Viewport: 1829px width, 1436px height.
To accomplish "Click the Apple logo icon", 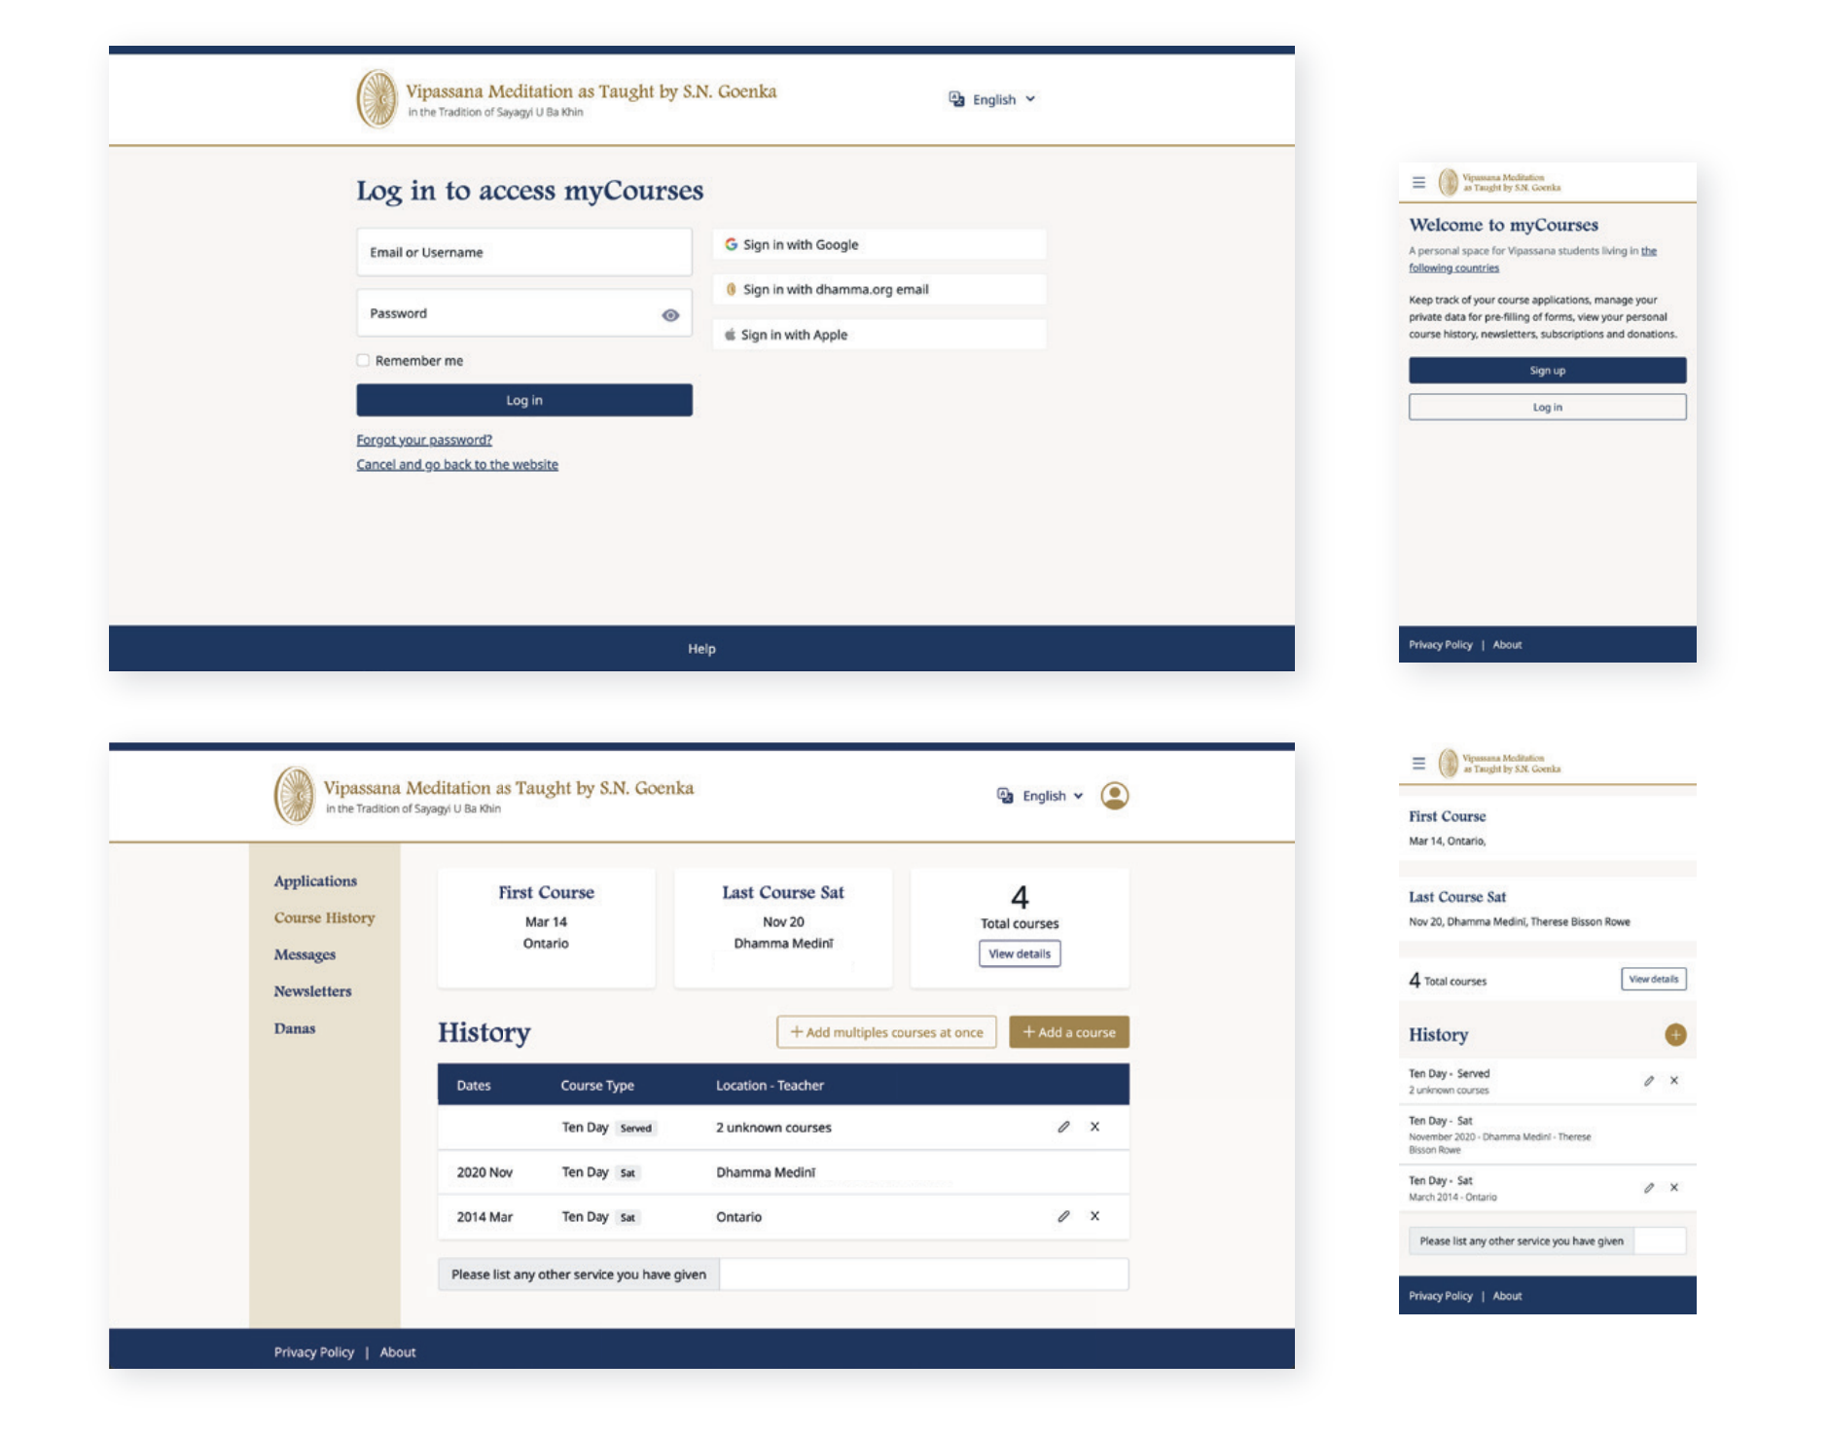I will click(730, 334).
